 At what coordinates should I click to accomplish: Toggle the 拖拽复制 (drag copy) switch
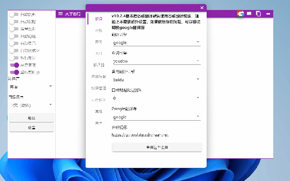[14, 58]
